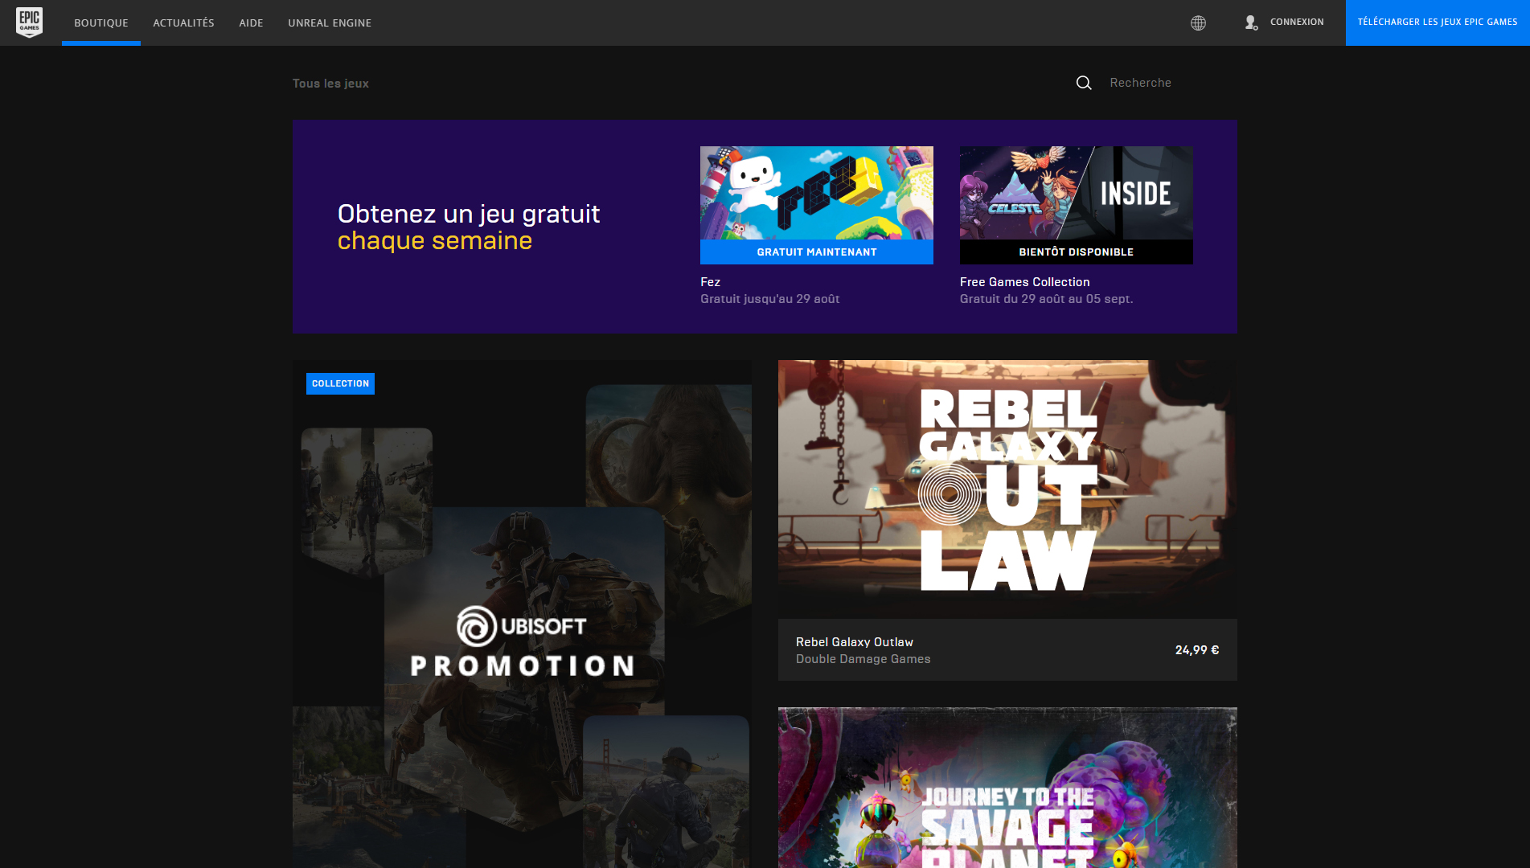Open the Ubisoft Promotion collection
Screen dimensions: 1530x868
click(x=522, y=614)
